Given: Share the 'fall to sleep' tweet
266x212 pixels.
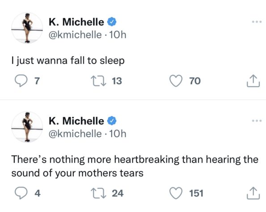Looking at the screenshot, I should (x=253, y=81).
